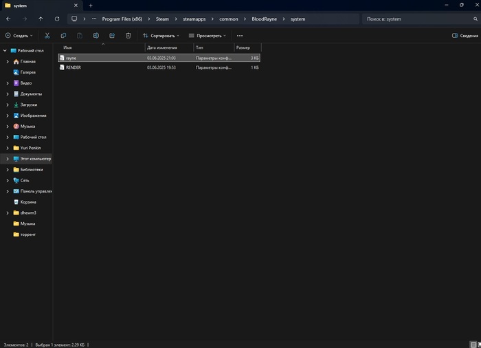Click the Share icon in toolbar
Viewport: 481px width, 348px height.
[112, 35]
